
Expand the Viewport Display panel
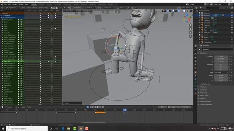[x=205, y=102]
